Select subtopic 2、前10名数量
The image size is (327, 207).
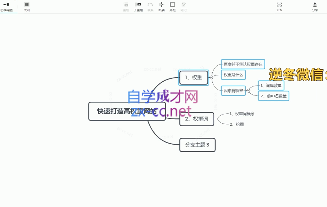pos(274,96)
